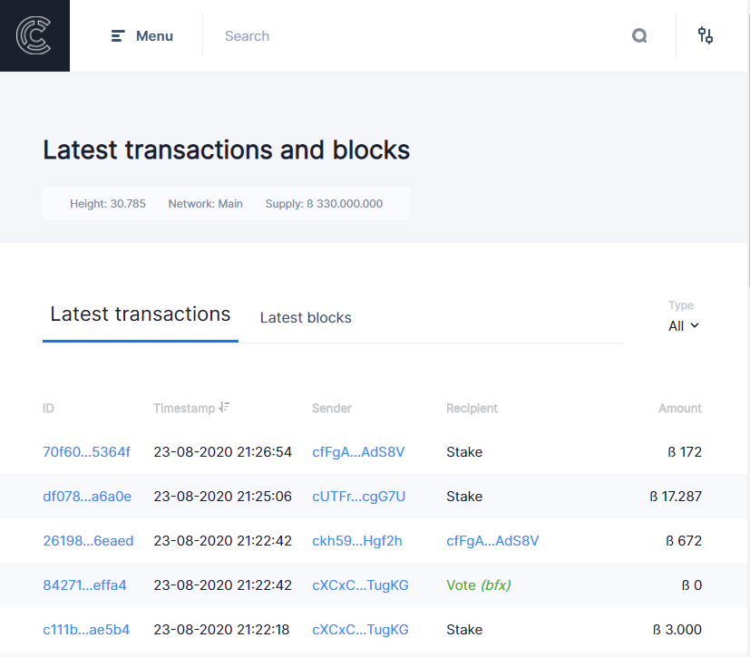The height and width of the screenshot is (657, 750).
Task: Open the Menu hamburger button
Action: click(x=142, y=36)
